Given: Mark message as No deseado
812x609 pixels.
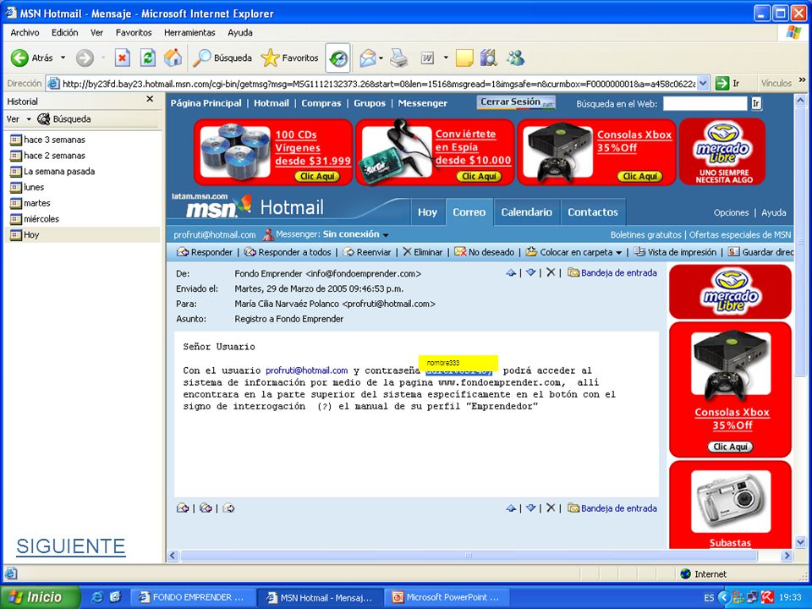Looking at the screenshot, I should pyautogui.click(x=484, y=252).
